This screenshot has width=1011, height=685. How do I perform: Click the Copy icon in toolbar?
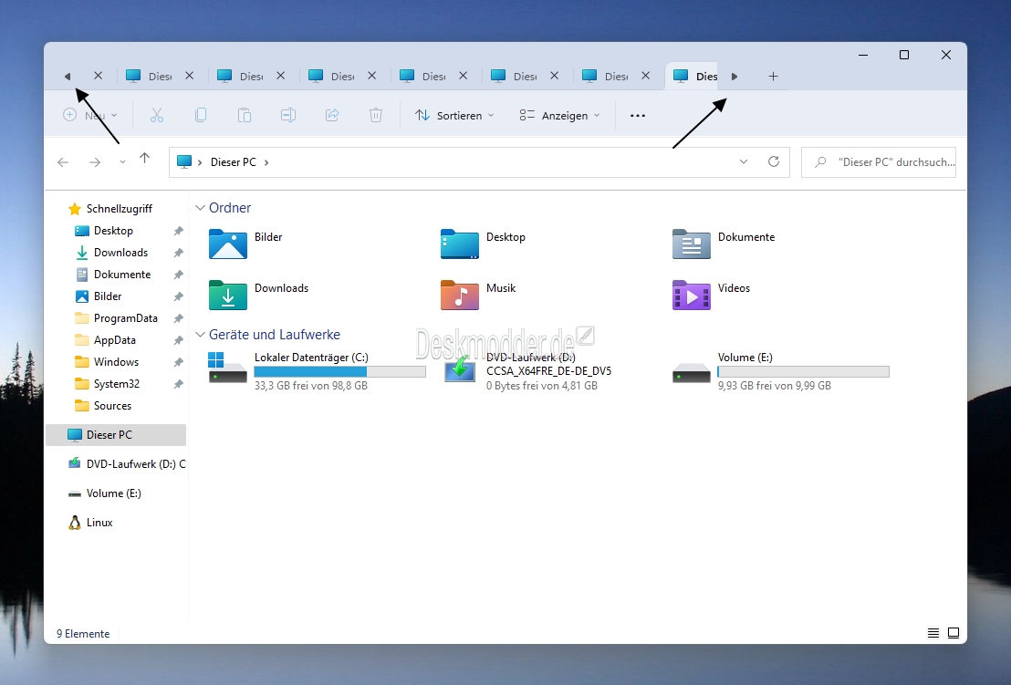(x=201, y=115)
